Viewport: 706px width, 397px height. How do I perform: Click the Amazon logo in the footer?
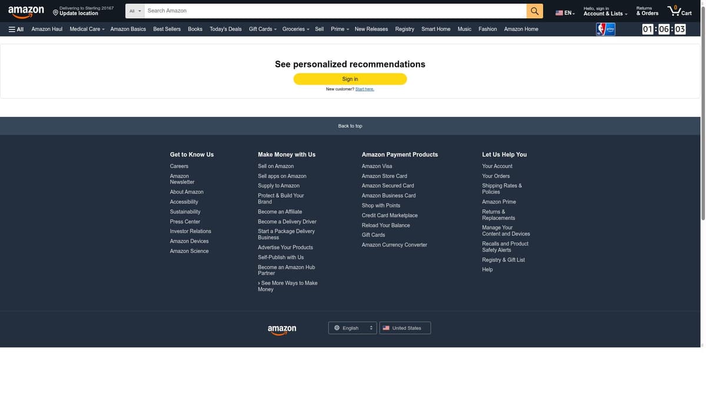tap(282, 330)
